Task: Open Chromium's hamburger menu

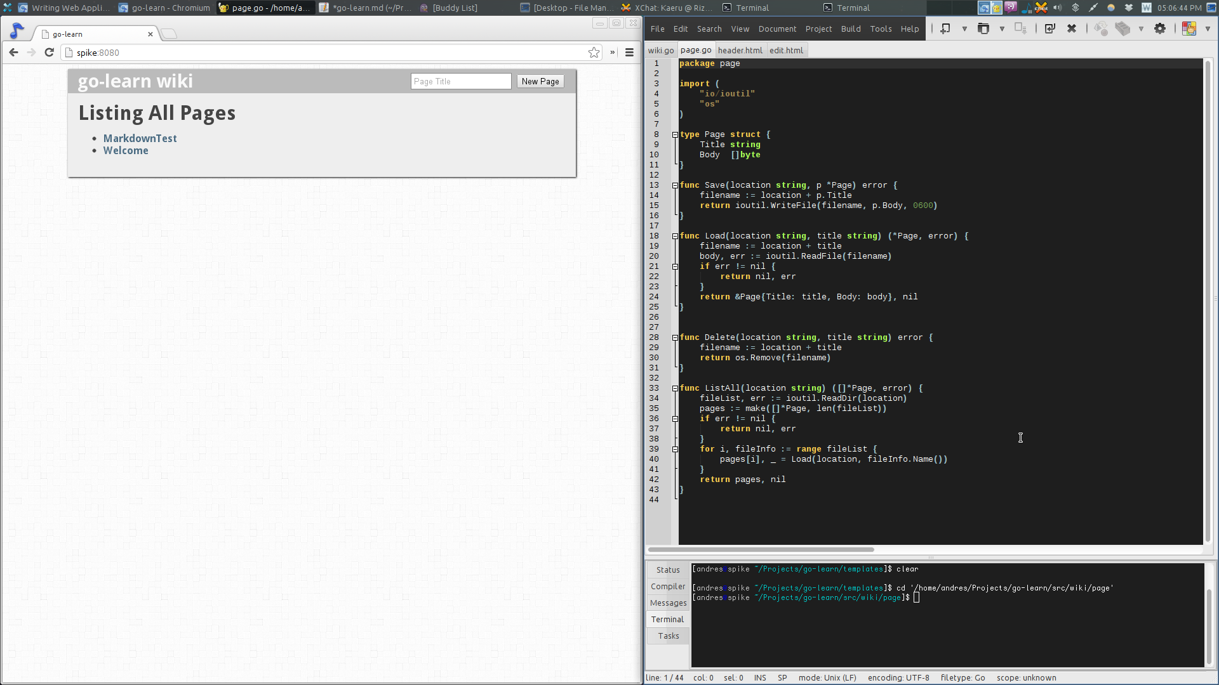Action: [629, 53]
